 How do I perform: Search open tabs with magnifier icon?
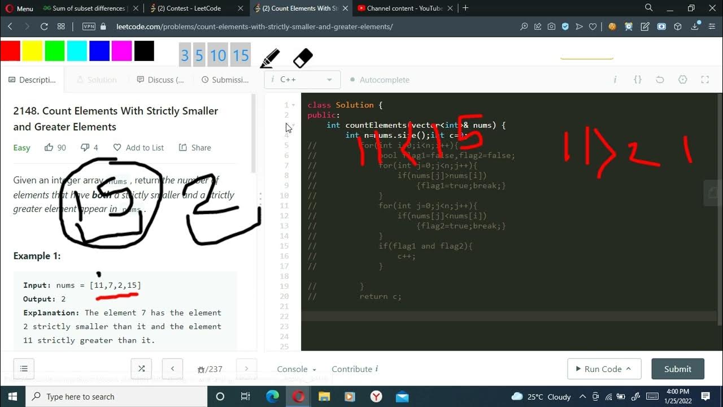[x=649, y=8]
